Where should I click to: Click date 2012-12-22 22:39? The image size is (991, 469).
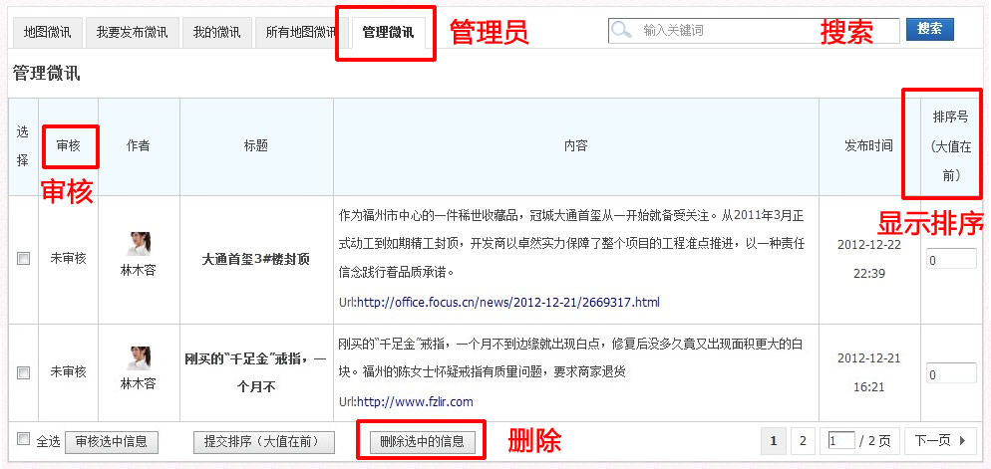point(869,259)
